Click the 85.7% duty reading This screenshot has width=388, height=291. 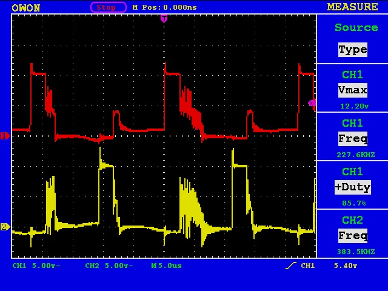pos(354,203)
